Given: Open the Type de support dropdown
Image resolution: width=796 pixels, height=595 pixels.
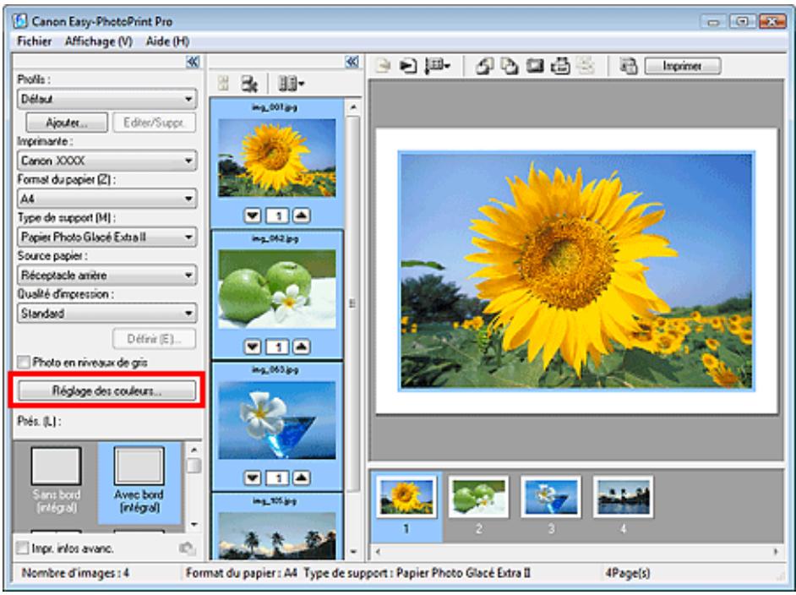Looking at the screenshot, I should tap(107, 237).
